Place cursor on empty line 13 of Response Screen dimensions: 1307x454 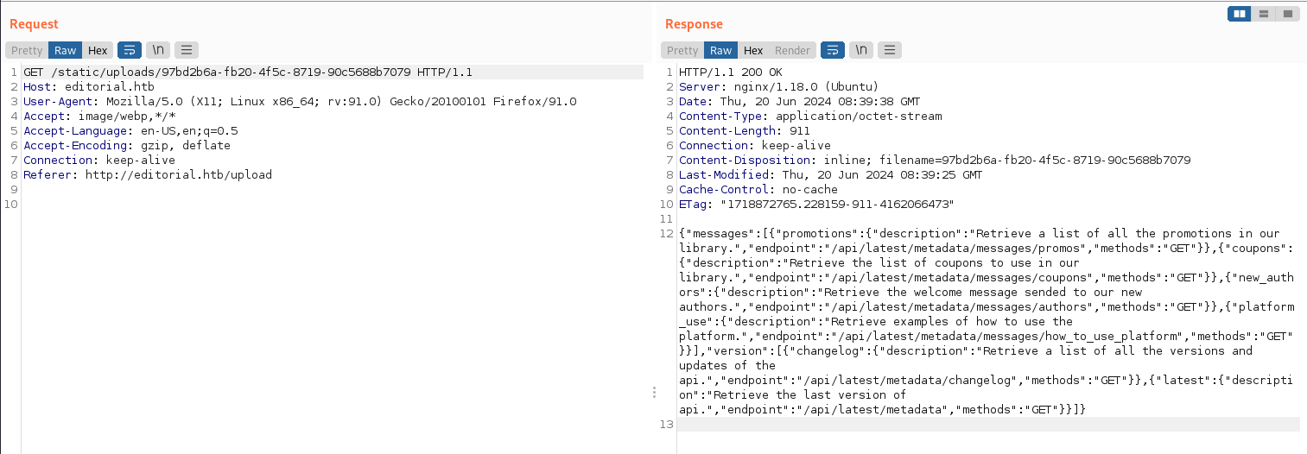click(988, 425)
